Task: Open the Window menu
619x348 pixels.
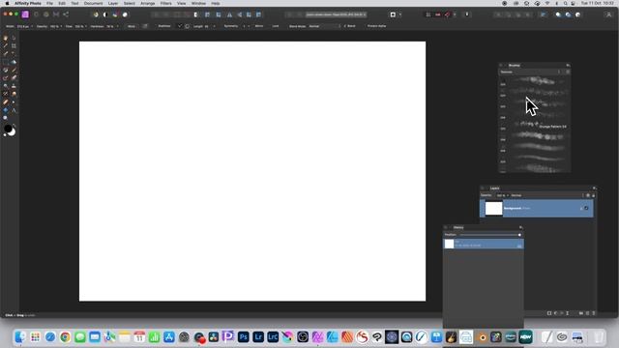Action: [x=198, y=3]
